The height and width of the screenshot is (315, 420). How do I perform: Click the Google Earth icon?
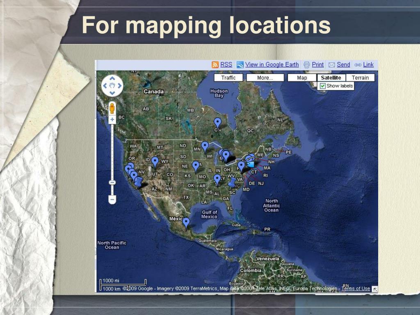240,65
